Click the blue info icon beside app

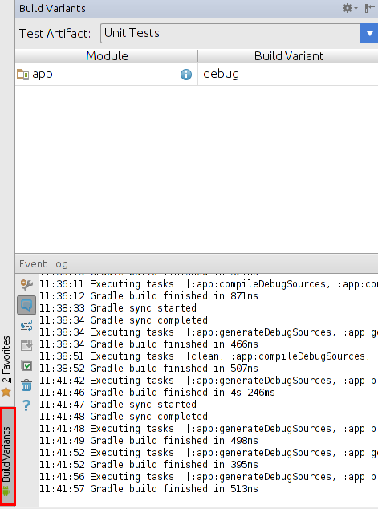click(186, 75)
